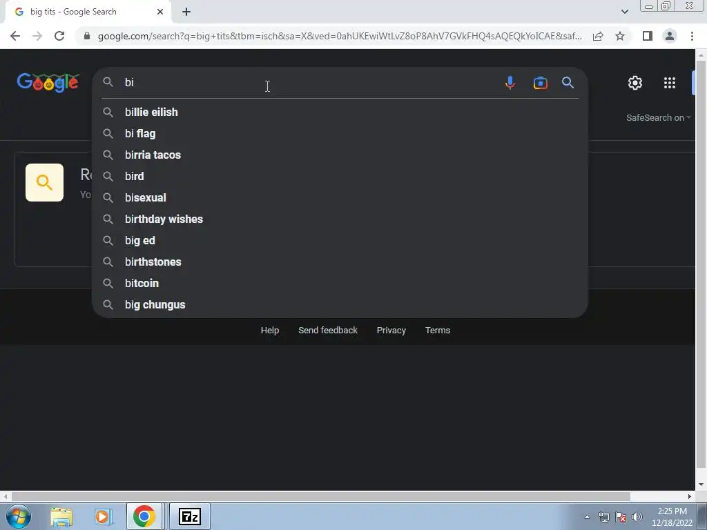Open the Help footer link
707x530 pixels.
[270, 331]
